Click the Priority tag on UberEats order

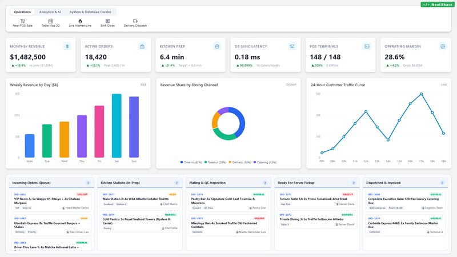[x=32, y=232]
